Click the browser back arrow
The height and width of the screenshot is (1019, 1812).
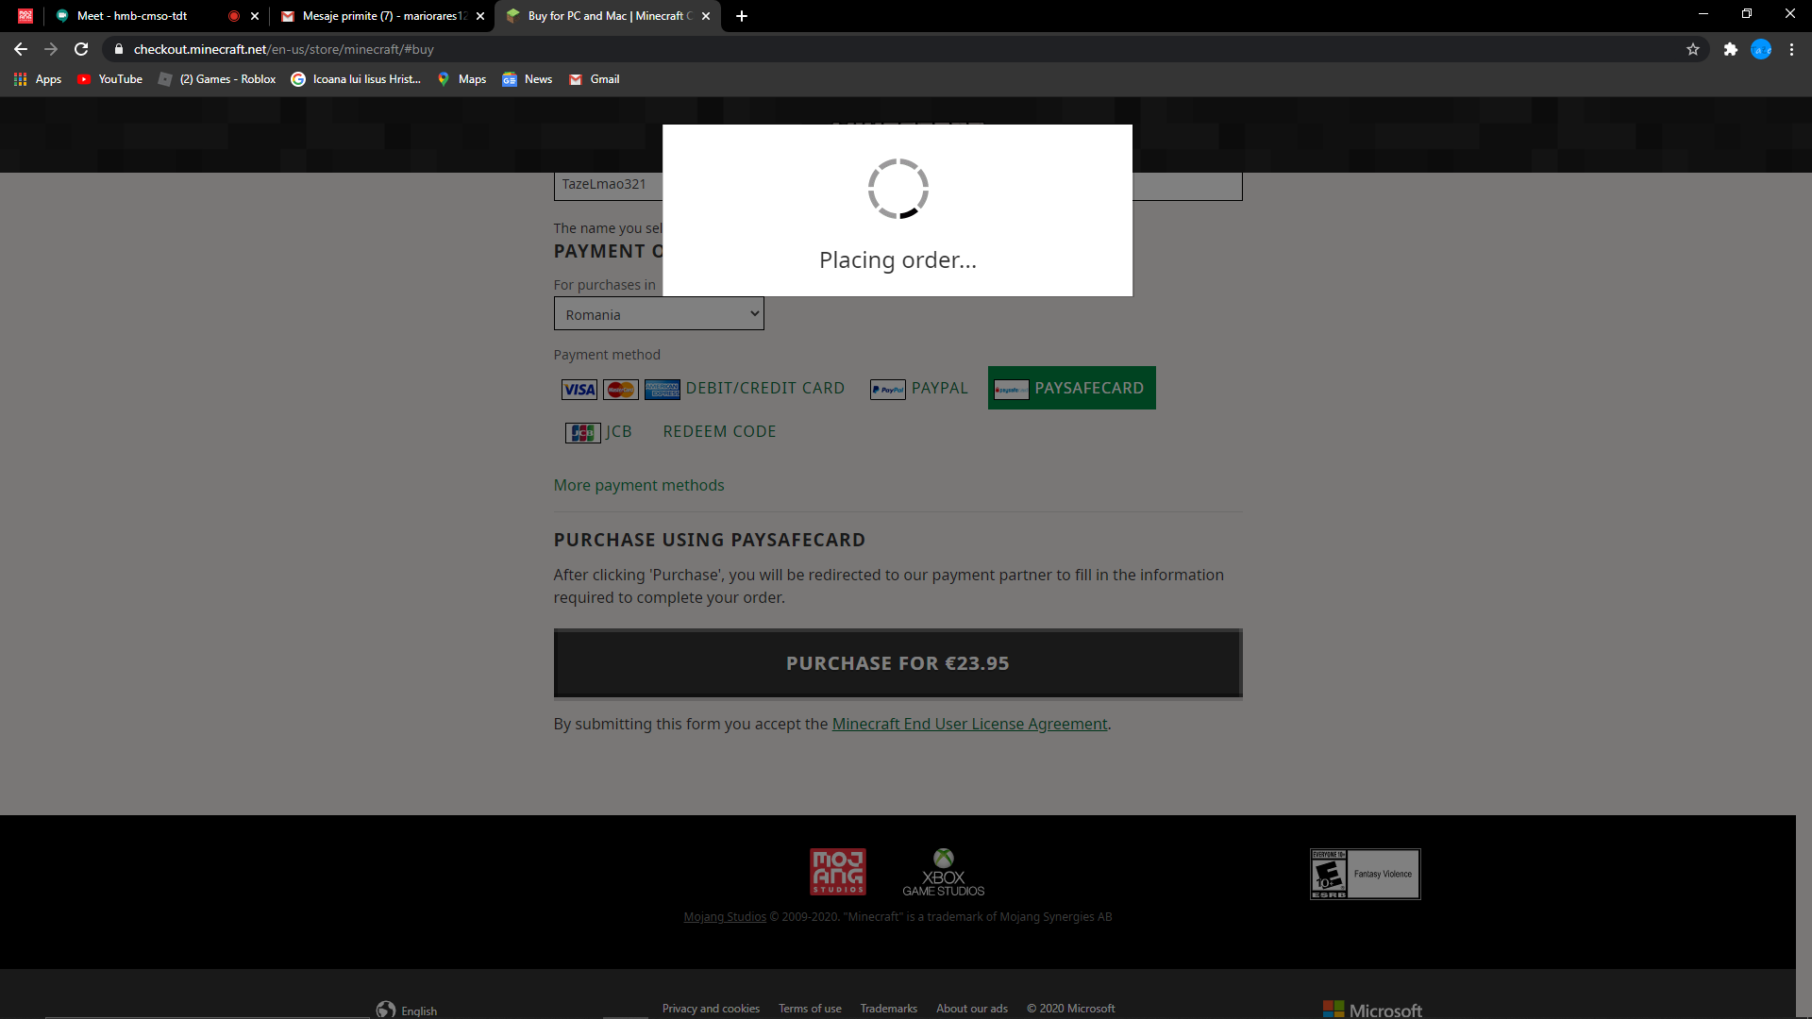pos(21,49)
